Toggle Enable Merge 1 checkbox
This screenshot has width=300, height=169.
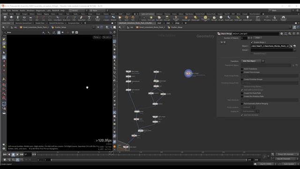[x=252, y=42]
